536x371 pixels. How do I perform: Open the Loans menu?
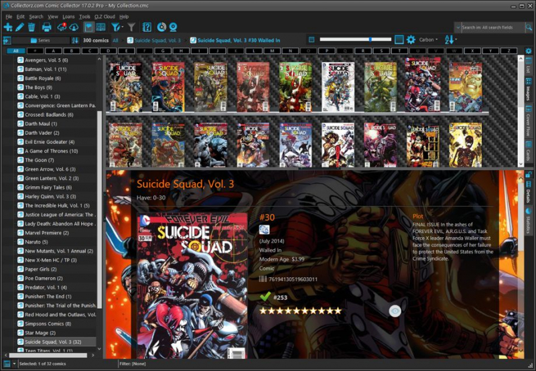(x=68, y=16)
